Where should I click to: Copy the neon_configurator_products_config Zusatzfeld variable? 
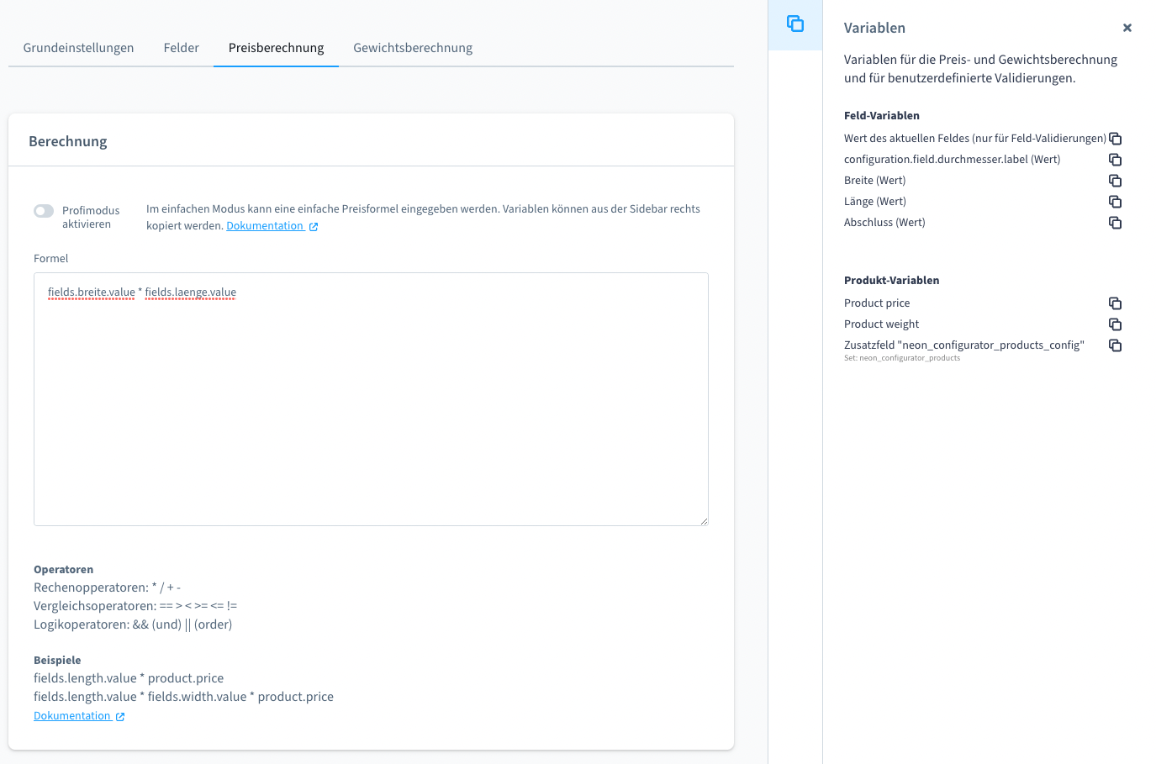[1115, 345]
